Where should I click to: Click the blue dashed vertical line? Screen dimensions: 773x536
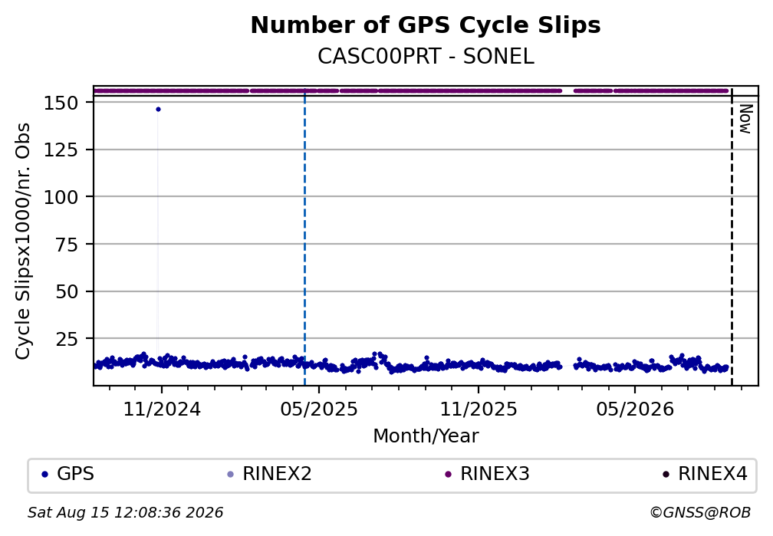[x=304, y=237]
